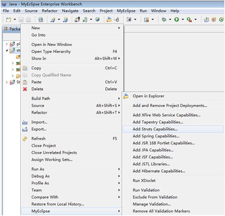This screenshot has height=216, width=225.
Task: Expand Debug As submenu arrow
Action: click(x=119, y=176)
